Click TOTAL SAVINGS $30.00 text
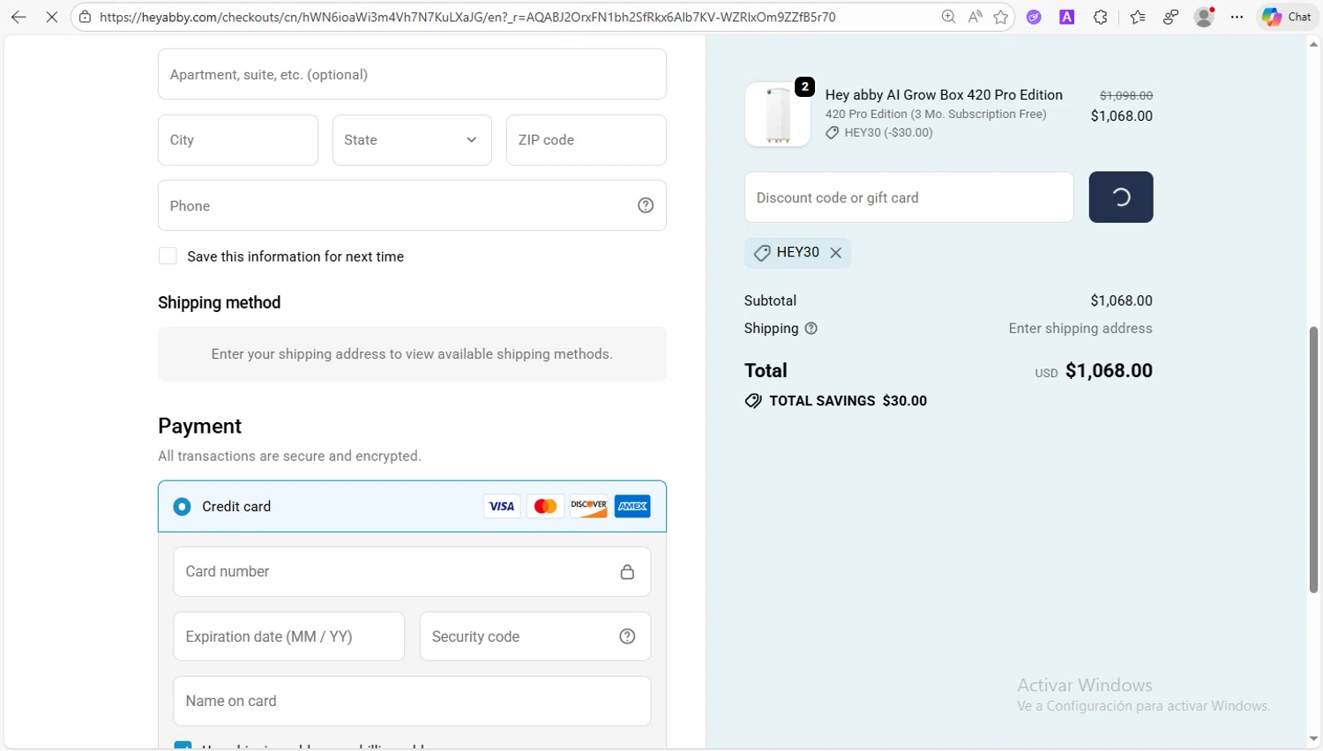 point(848,401)
